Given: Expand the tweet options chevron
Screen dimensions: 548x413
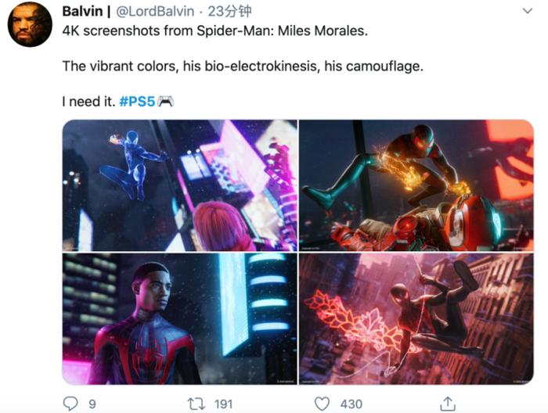Looking at the screenshot, I should pos(528,11).
